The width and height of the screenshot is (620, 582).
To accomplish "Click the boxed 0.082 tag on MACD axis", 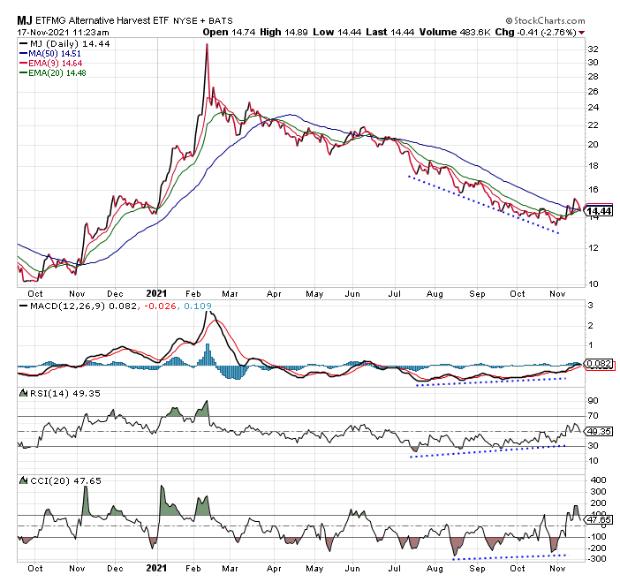I will (x=600, y=364).
